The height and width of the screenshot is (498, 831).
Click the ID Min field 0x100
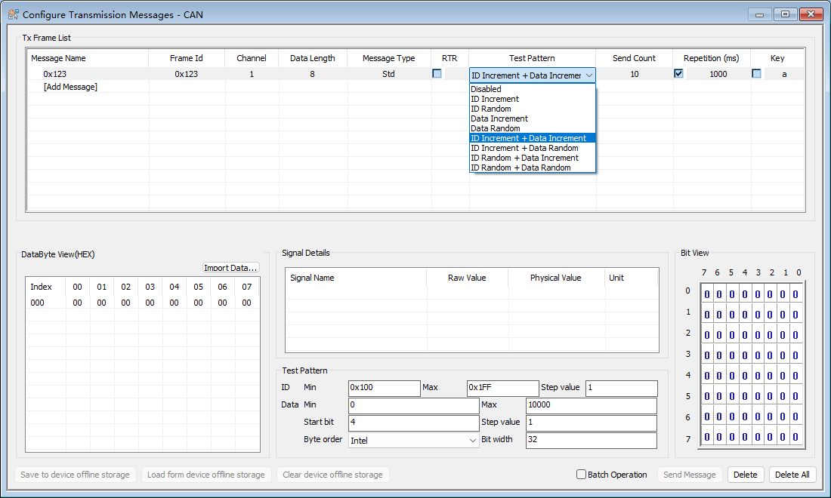[385, 388]
